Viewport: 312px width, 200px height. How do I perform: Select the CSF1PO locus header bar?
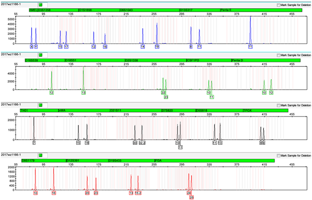208,60
